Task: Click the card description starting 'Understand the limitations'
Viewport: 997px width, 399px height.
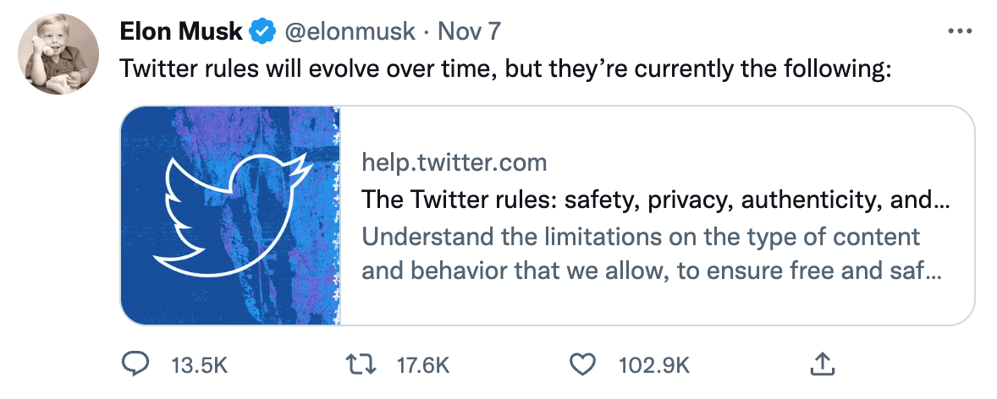Action: click(641, 236)
